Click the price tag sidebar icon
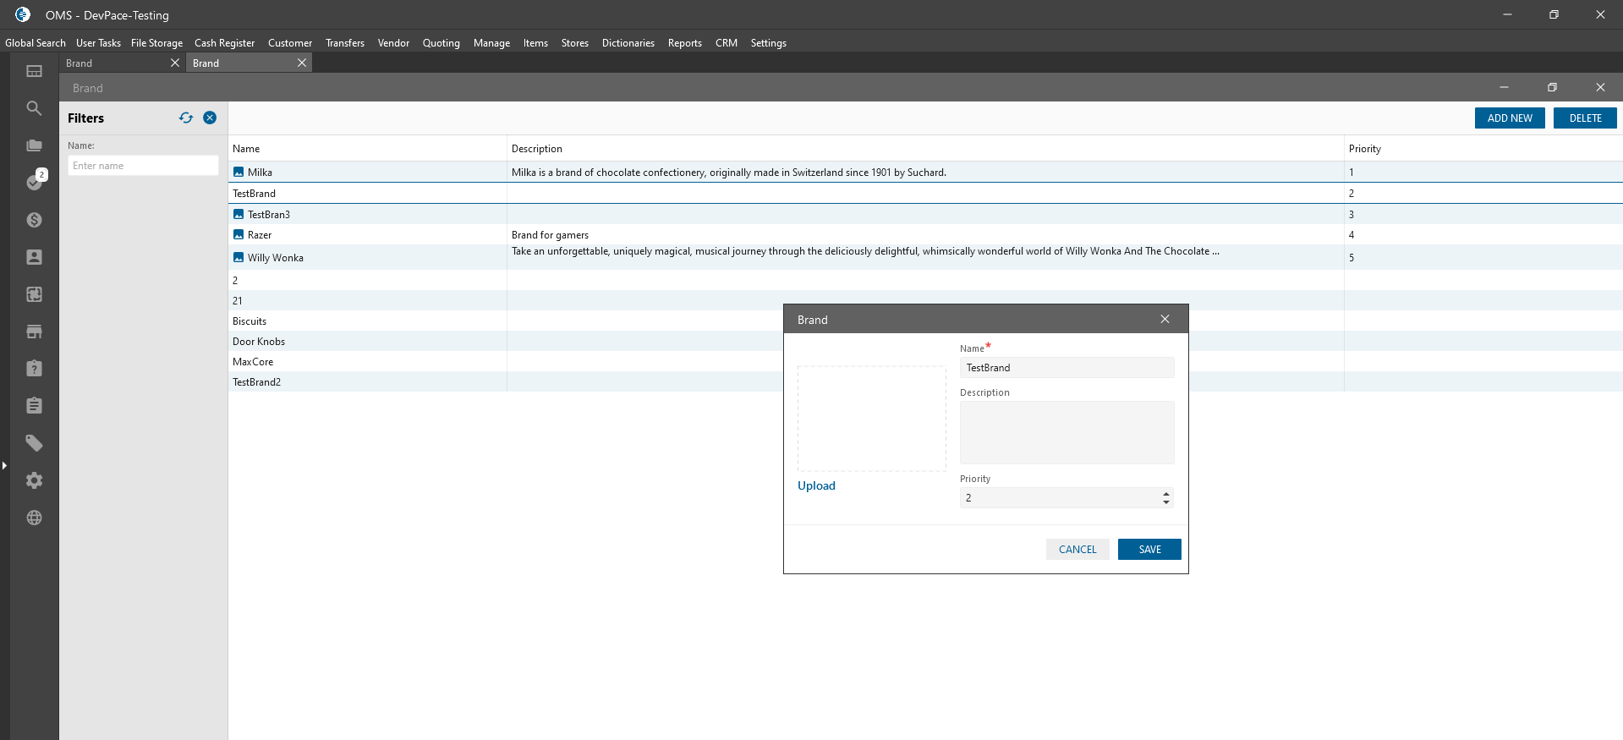The image size is (1623, 740). coord(34,443)
